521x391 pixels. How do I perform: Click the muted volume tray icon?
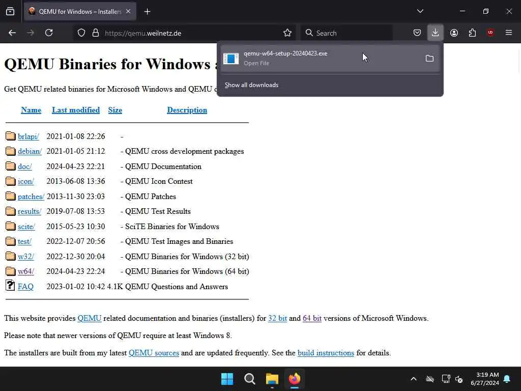(459, 379)
